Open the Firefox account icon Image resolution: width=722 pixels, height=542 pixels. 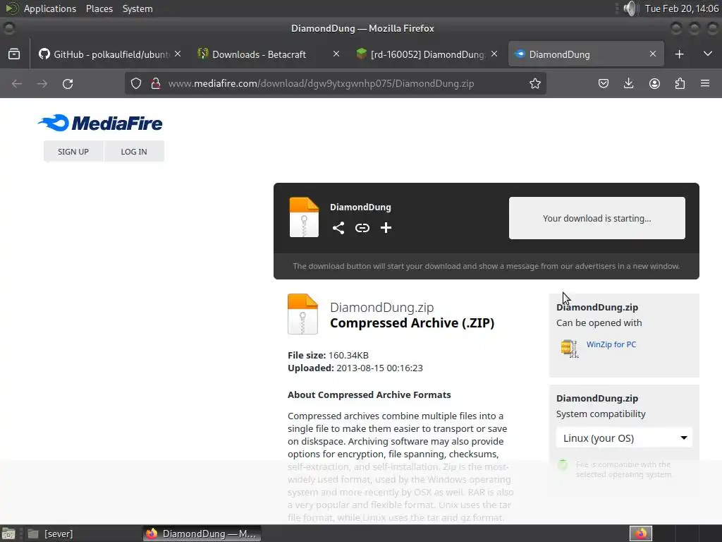point(654,83)
